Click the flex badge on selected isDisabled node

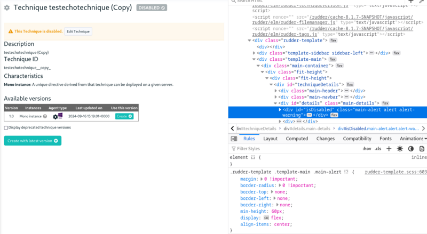pyautogui.click(x=334, y=115)
